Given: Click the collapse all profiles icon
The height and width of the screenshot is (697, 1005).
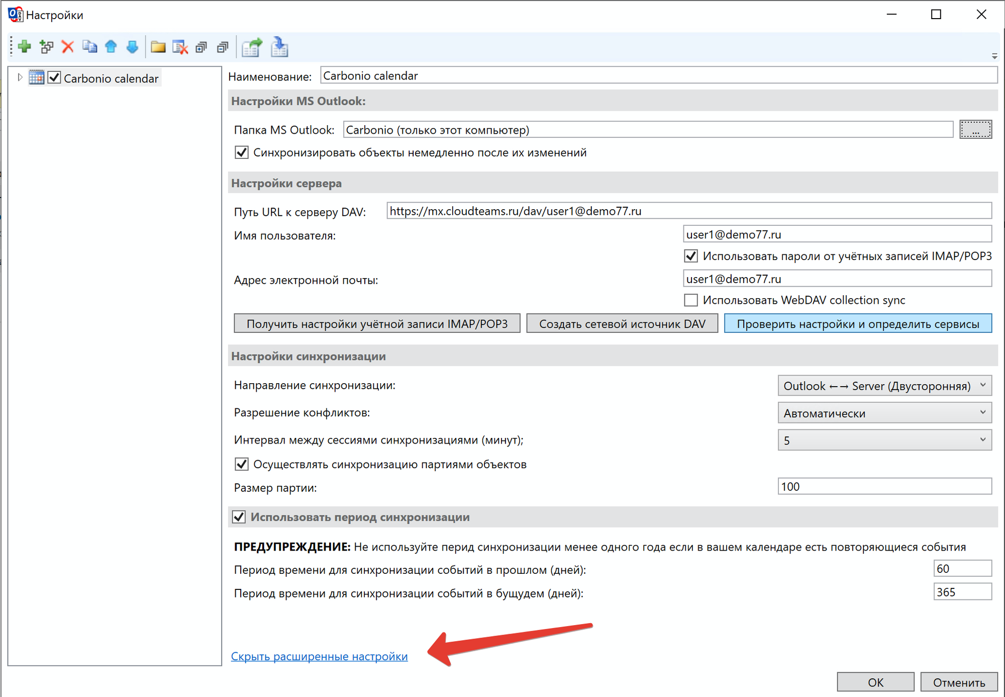Looking at the screenshot, I should pyautogui.click(x=223, y=47).
